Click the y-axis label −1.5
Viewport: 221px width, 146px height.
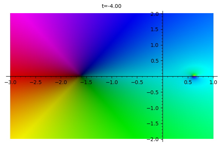pos(153,123)
